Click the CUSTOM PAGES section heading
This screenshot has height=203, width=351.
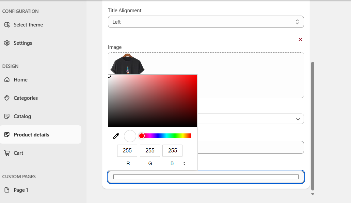pos(19,177)
